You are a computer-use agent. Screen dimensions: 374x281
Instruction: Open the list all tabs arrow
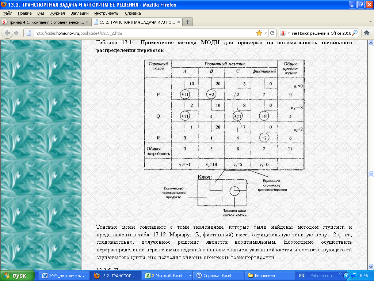(370, 22)
